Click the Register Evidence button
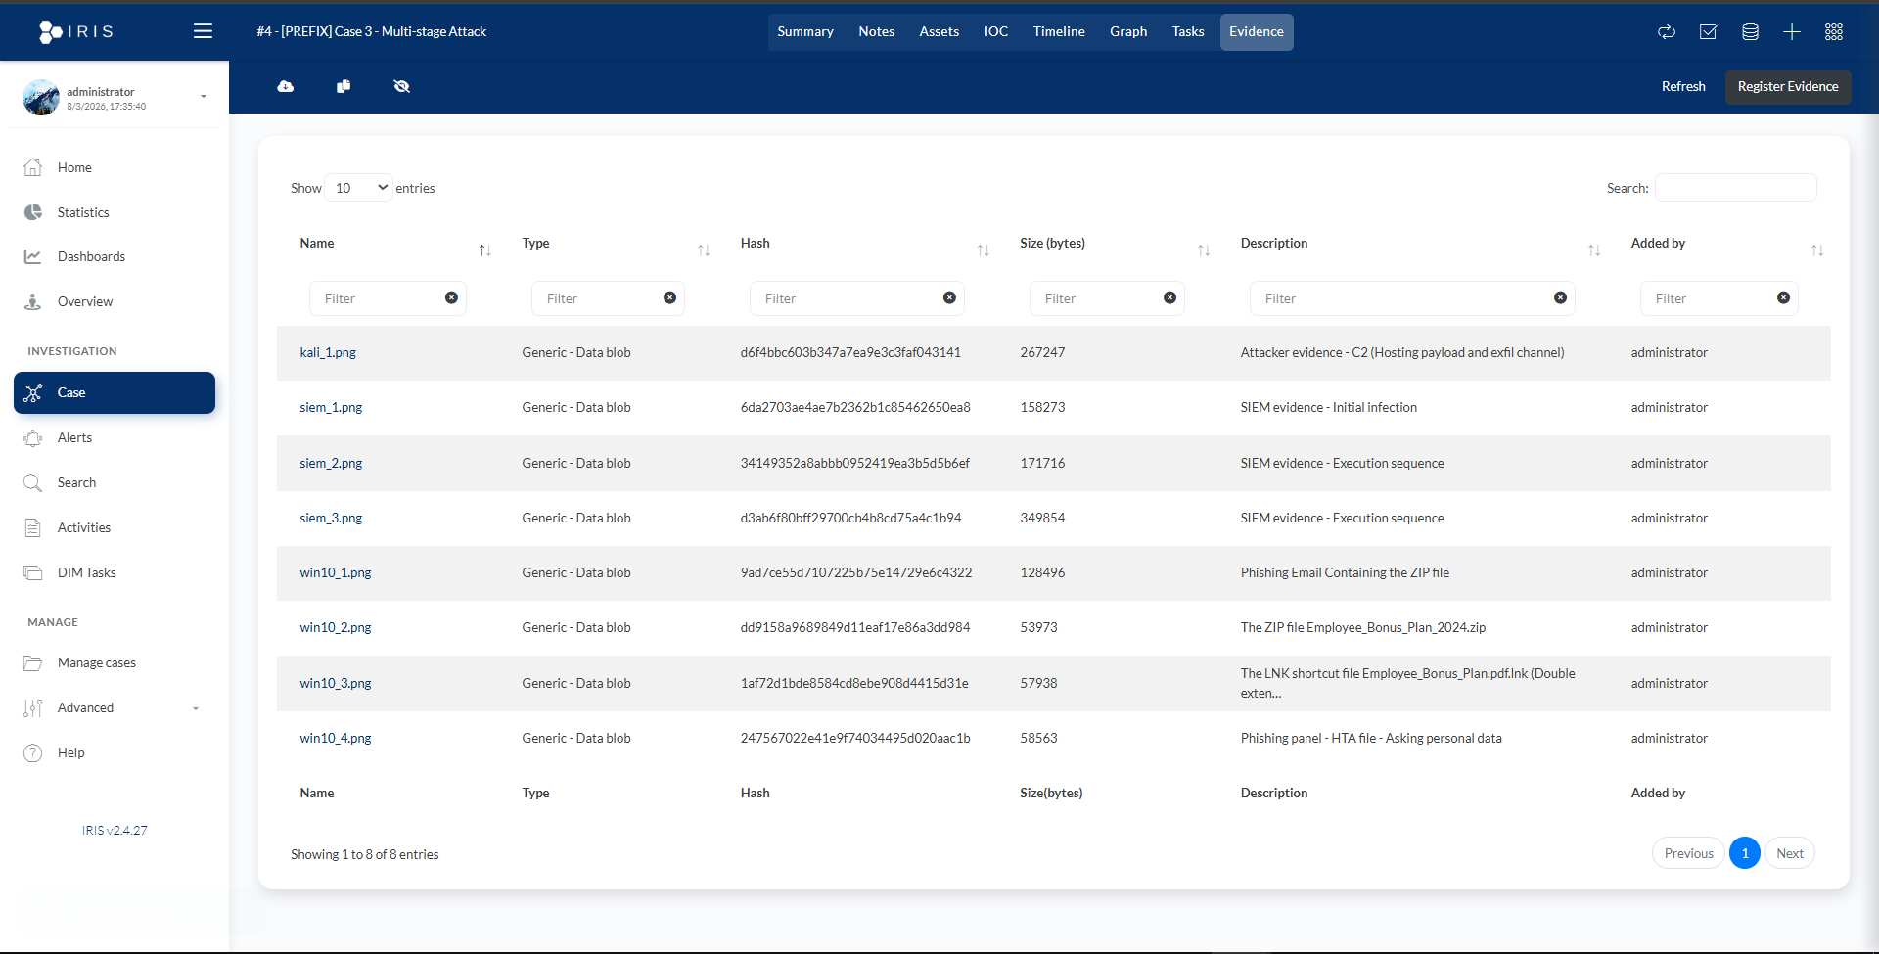Viewport: 1879px width, 954px height. click(x=1787, y=87)
